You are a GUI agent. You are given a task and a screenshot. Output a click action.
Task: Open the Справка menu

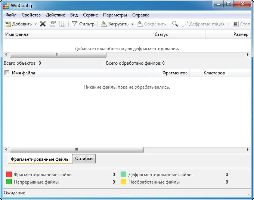(140, 15)
